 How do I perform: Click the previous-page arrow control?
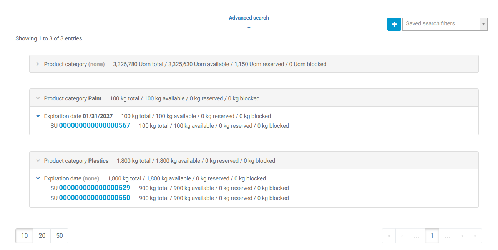pos(402,235)
